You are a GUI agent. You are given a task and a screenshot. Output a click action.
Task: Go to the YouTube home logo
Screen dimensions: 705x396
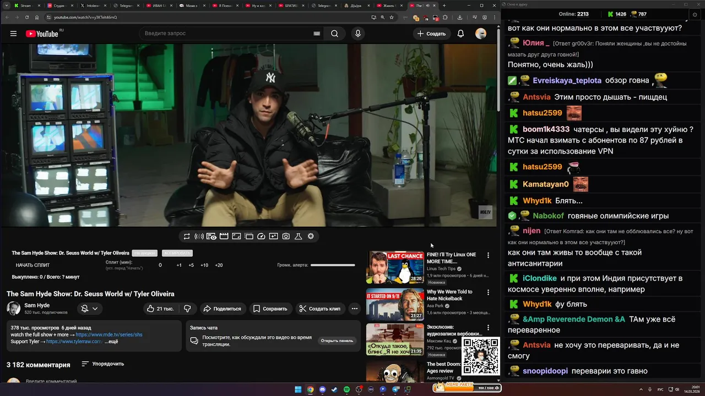[42, 34]
